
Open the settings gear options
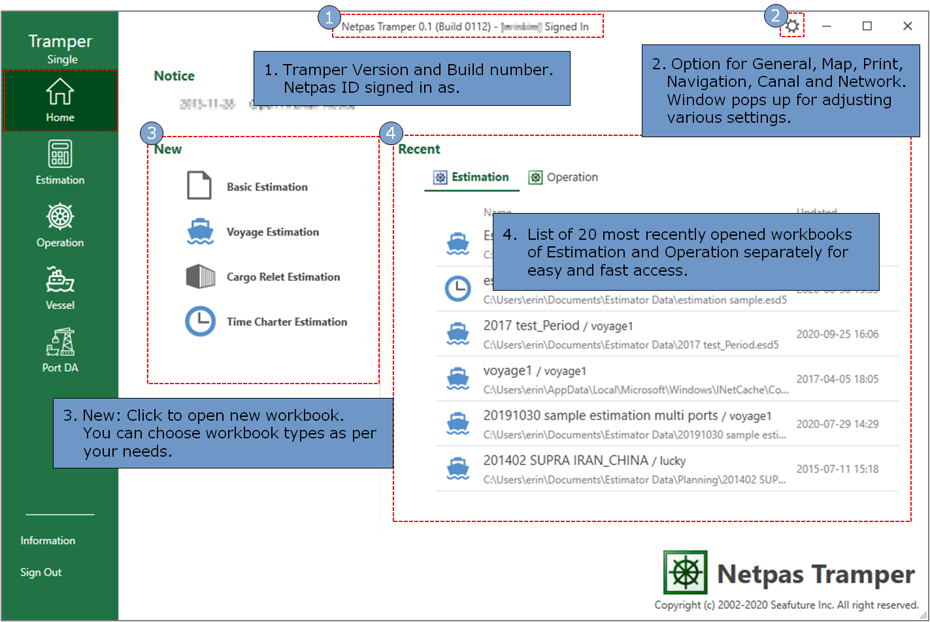coord(792,26)
